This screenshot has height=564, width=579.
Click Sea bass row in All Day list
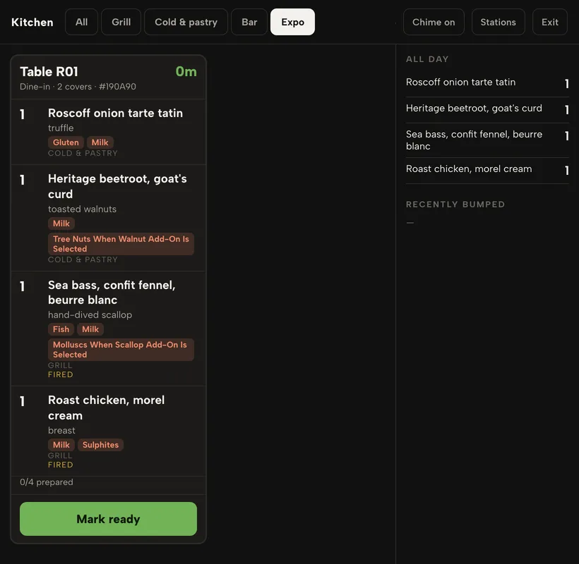pos(487,140)
